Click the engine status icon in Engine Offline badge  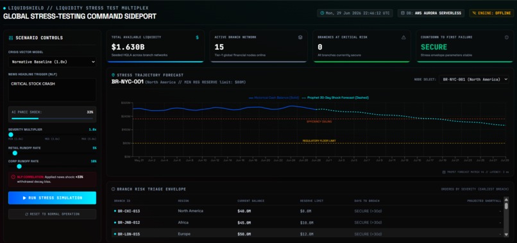tap(474, 13)
